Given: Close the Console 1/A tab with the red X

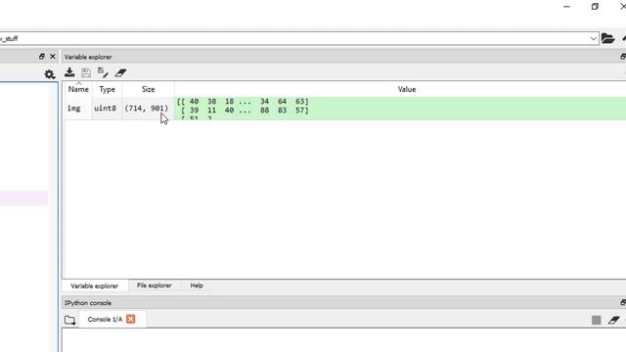Looking at the screenshot, I should [x=130, y=319].
